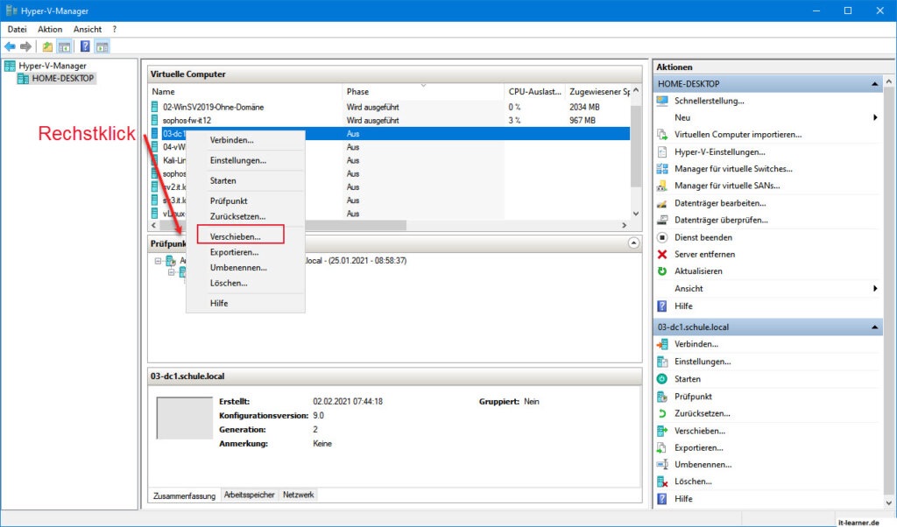Click the VM icon of sophos-fw-it12
This screenshot has width=897, height=527.
[x=155, y=120]
